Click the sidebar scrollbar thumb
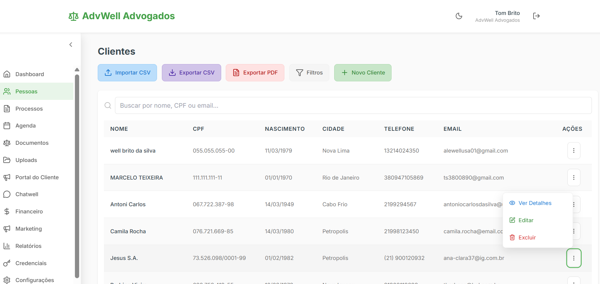 [x=77, y=176]
